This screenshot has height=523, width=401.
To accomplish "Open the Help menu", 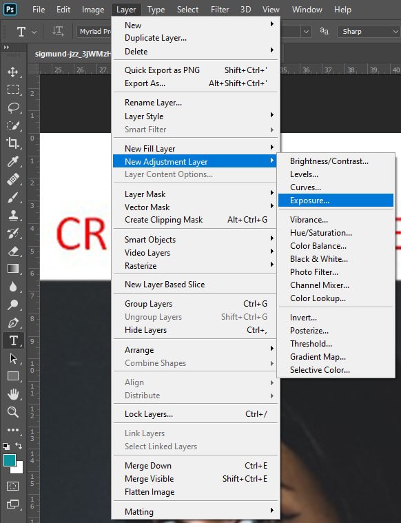I will point(342,10).
